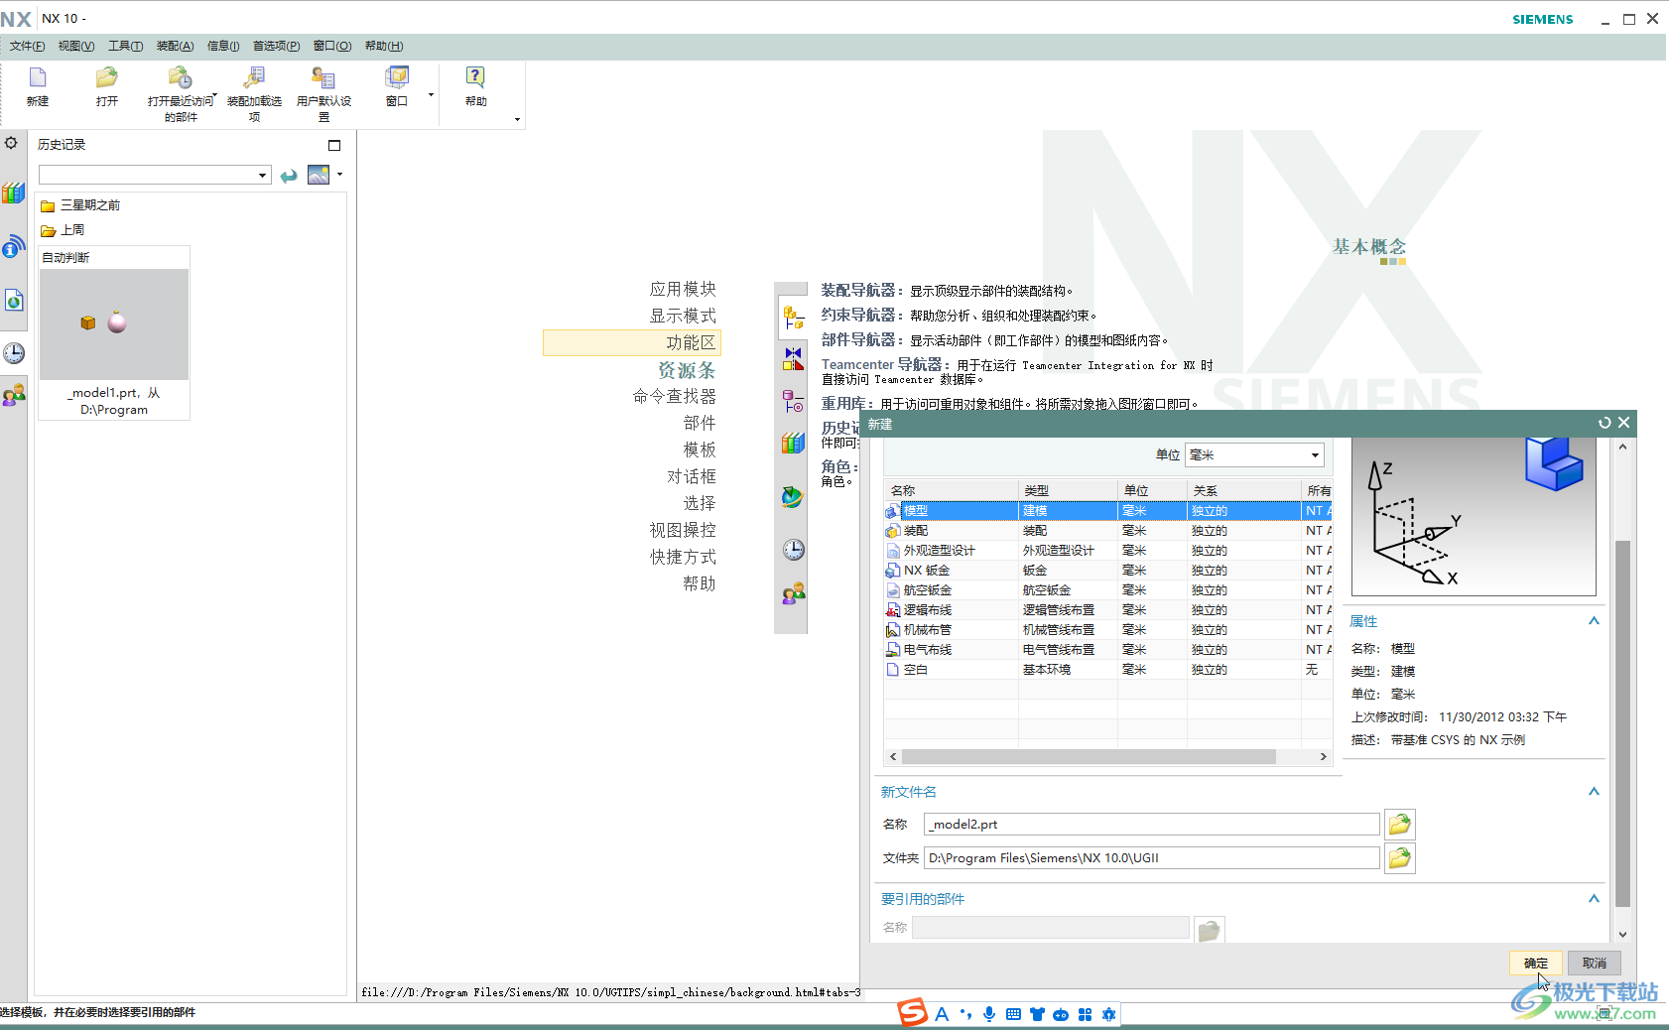Click reset icon in 新建 dialog title bar

tap(1605, 423)
